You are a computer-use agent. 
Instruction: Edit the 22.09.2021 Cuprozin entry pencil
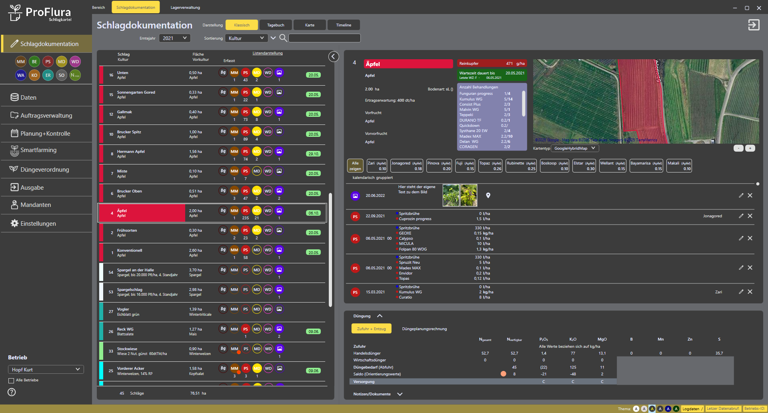point(741,216)
